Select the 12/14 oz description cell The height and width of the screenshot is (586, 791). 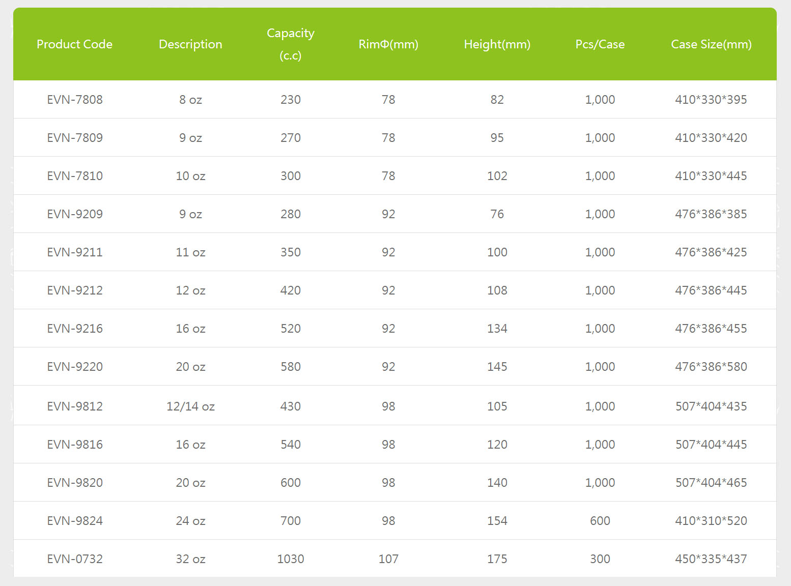[x=190, y=406]
